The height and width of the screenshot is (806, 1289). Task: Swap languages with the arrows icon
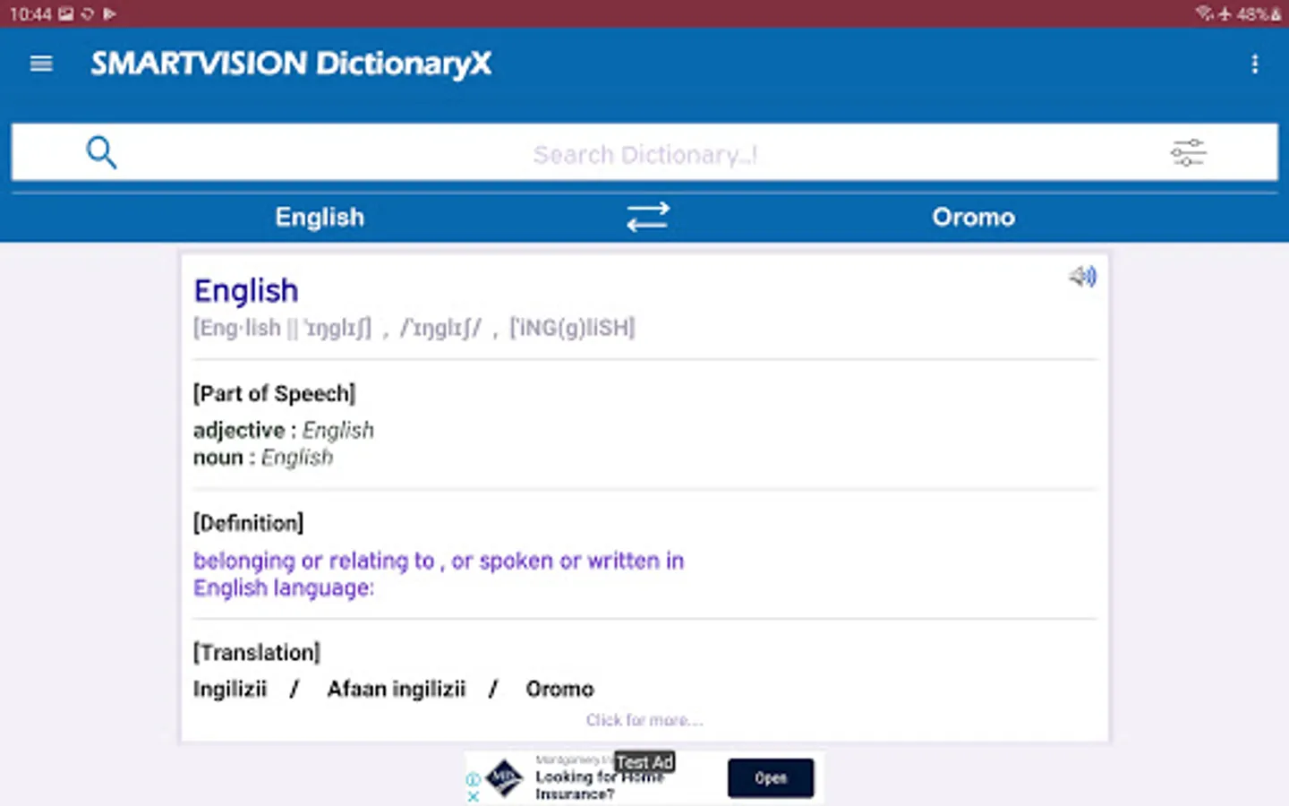(647, 217)
